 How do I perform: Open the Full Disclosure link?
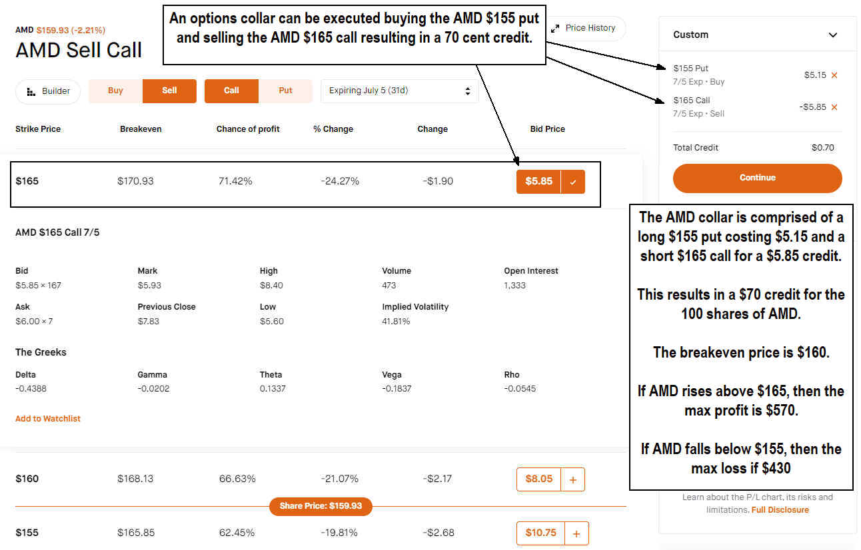780,510
